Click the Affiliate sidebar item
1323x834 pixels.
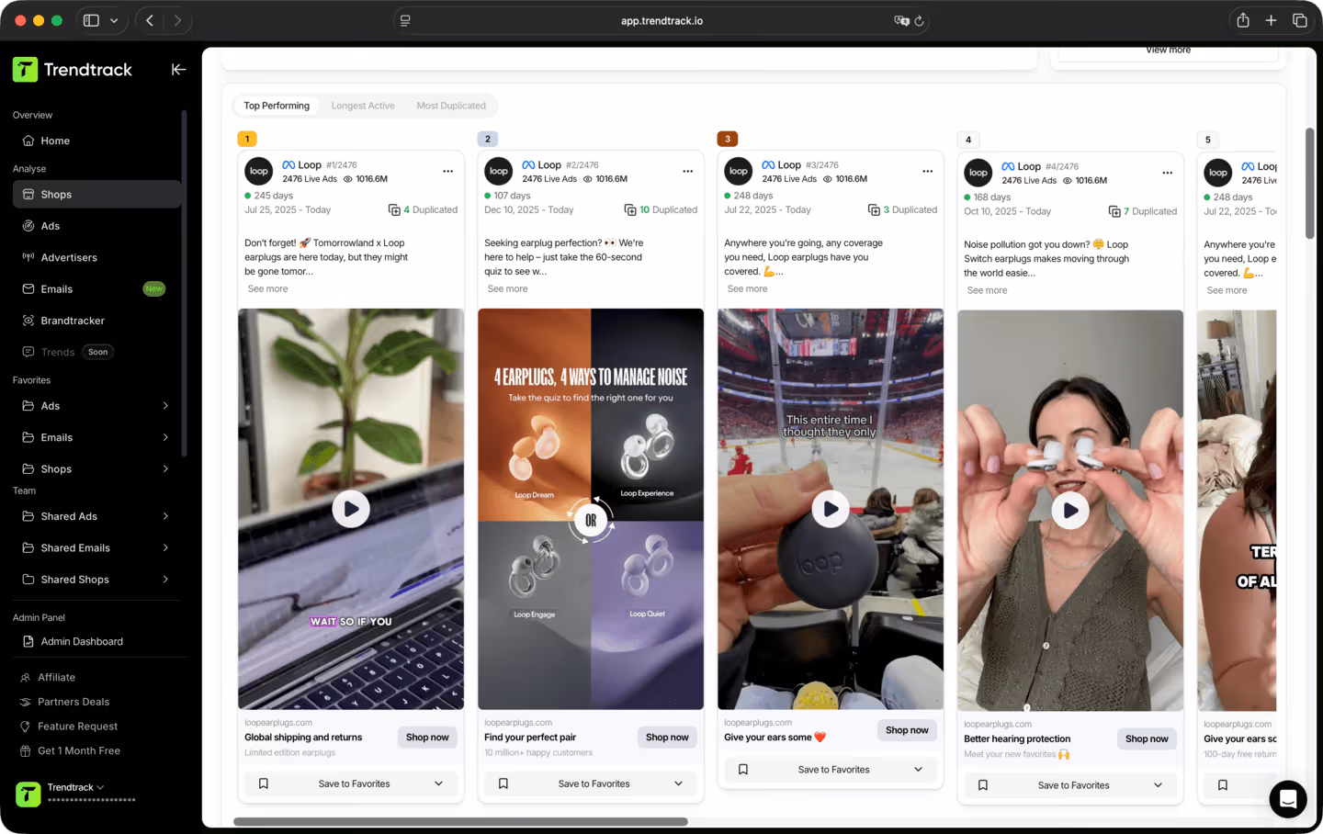click(57, 677)
